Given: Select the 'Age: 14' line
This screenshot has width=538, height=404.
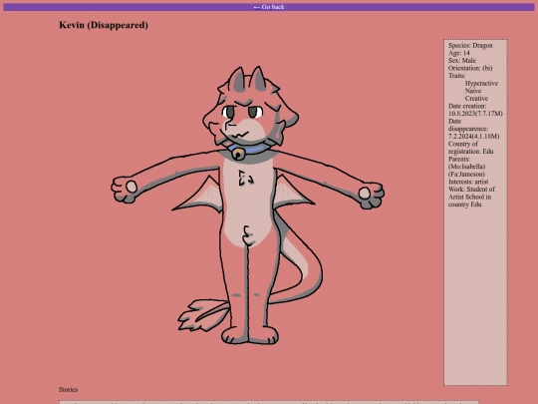Looking at the screenshot, I should pos(459,53).
